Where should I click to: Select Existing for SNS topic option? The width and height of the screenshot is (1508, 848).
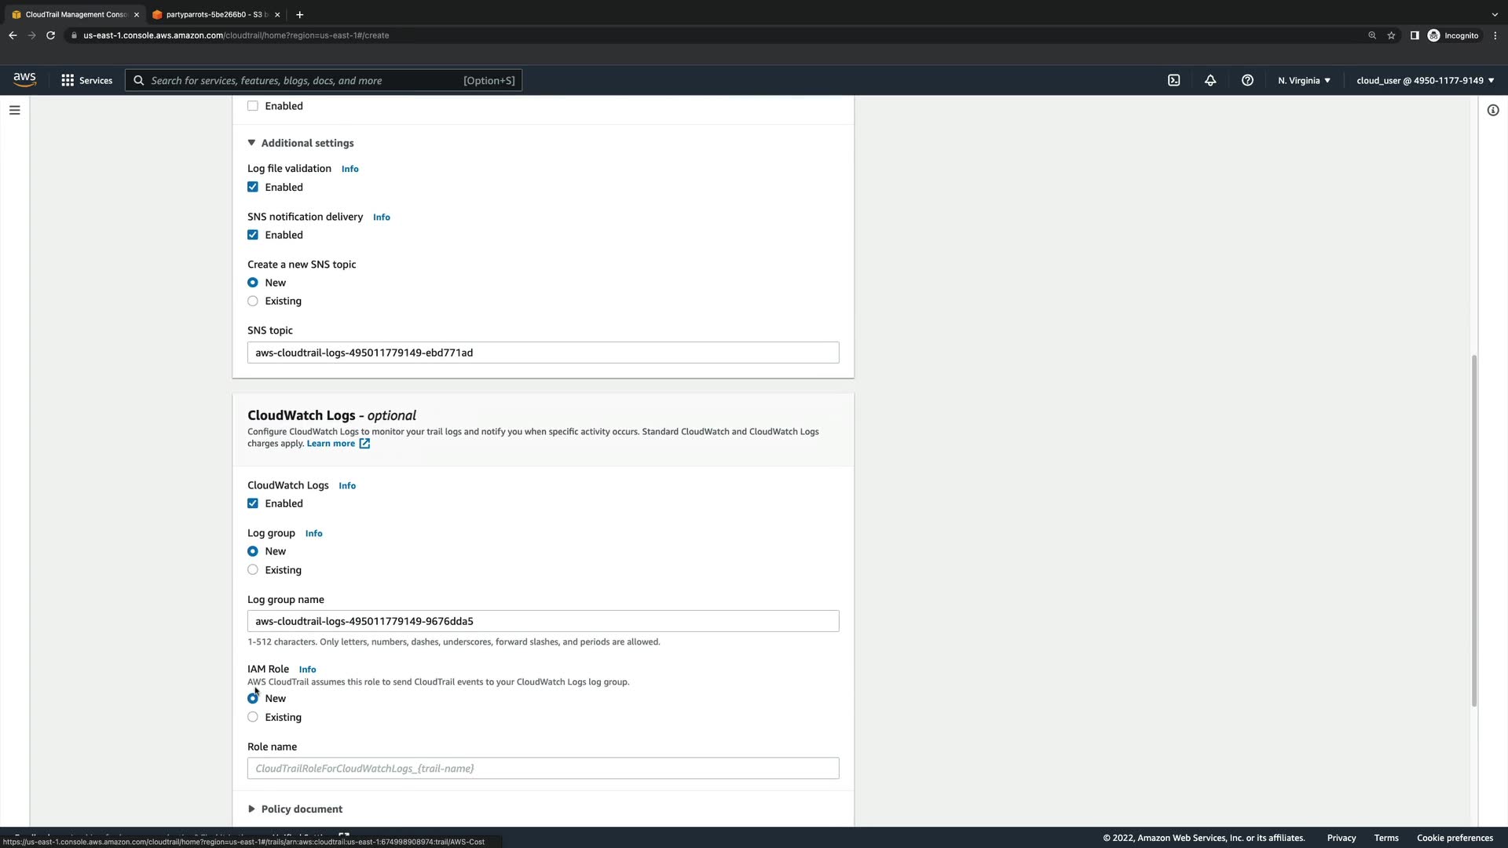tap(253, 301)
